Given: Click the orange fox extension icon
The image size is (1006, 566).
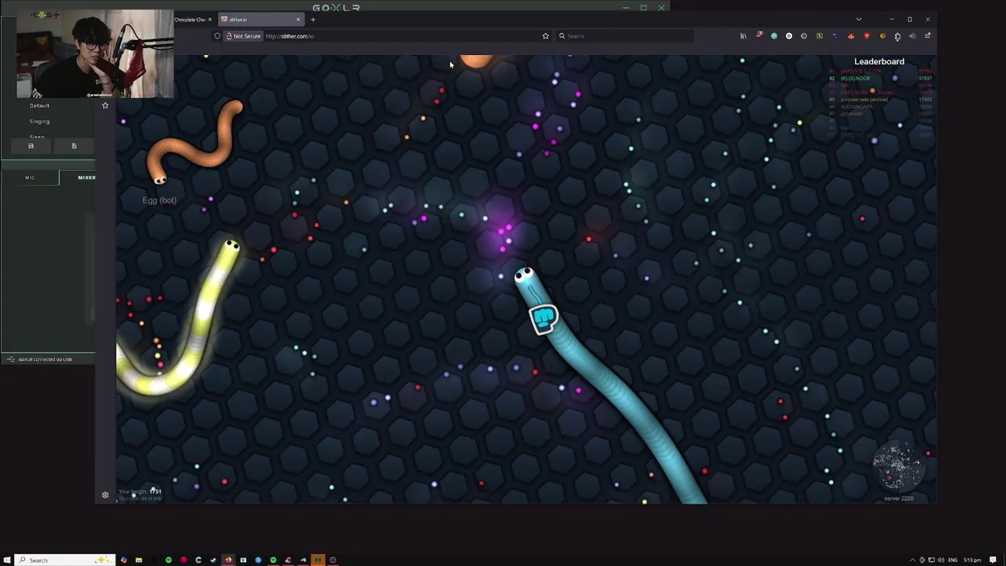Looking at the screenshot, I should (x=850, y=36).
